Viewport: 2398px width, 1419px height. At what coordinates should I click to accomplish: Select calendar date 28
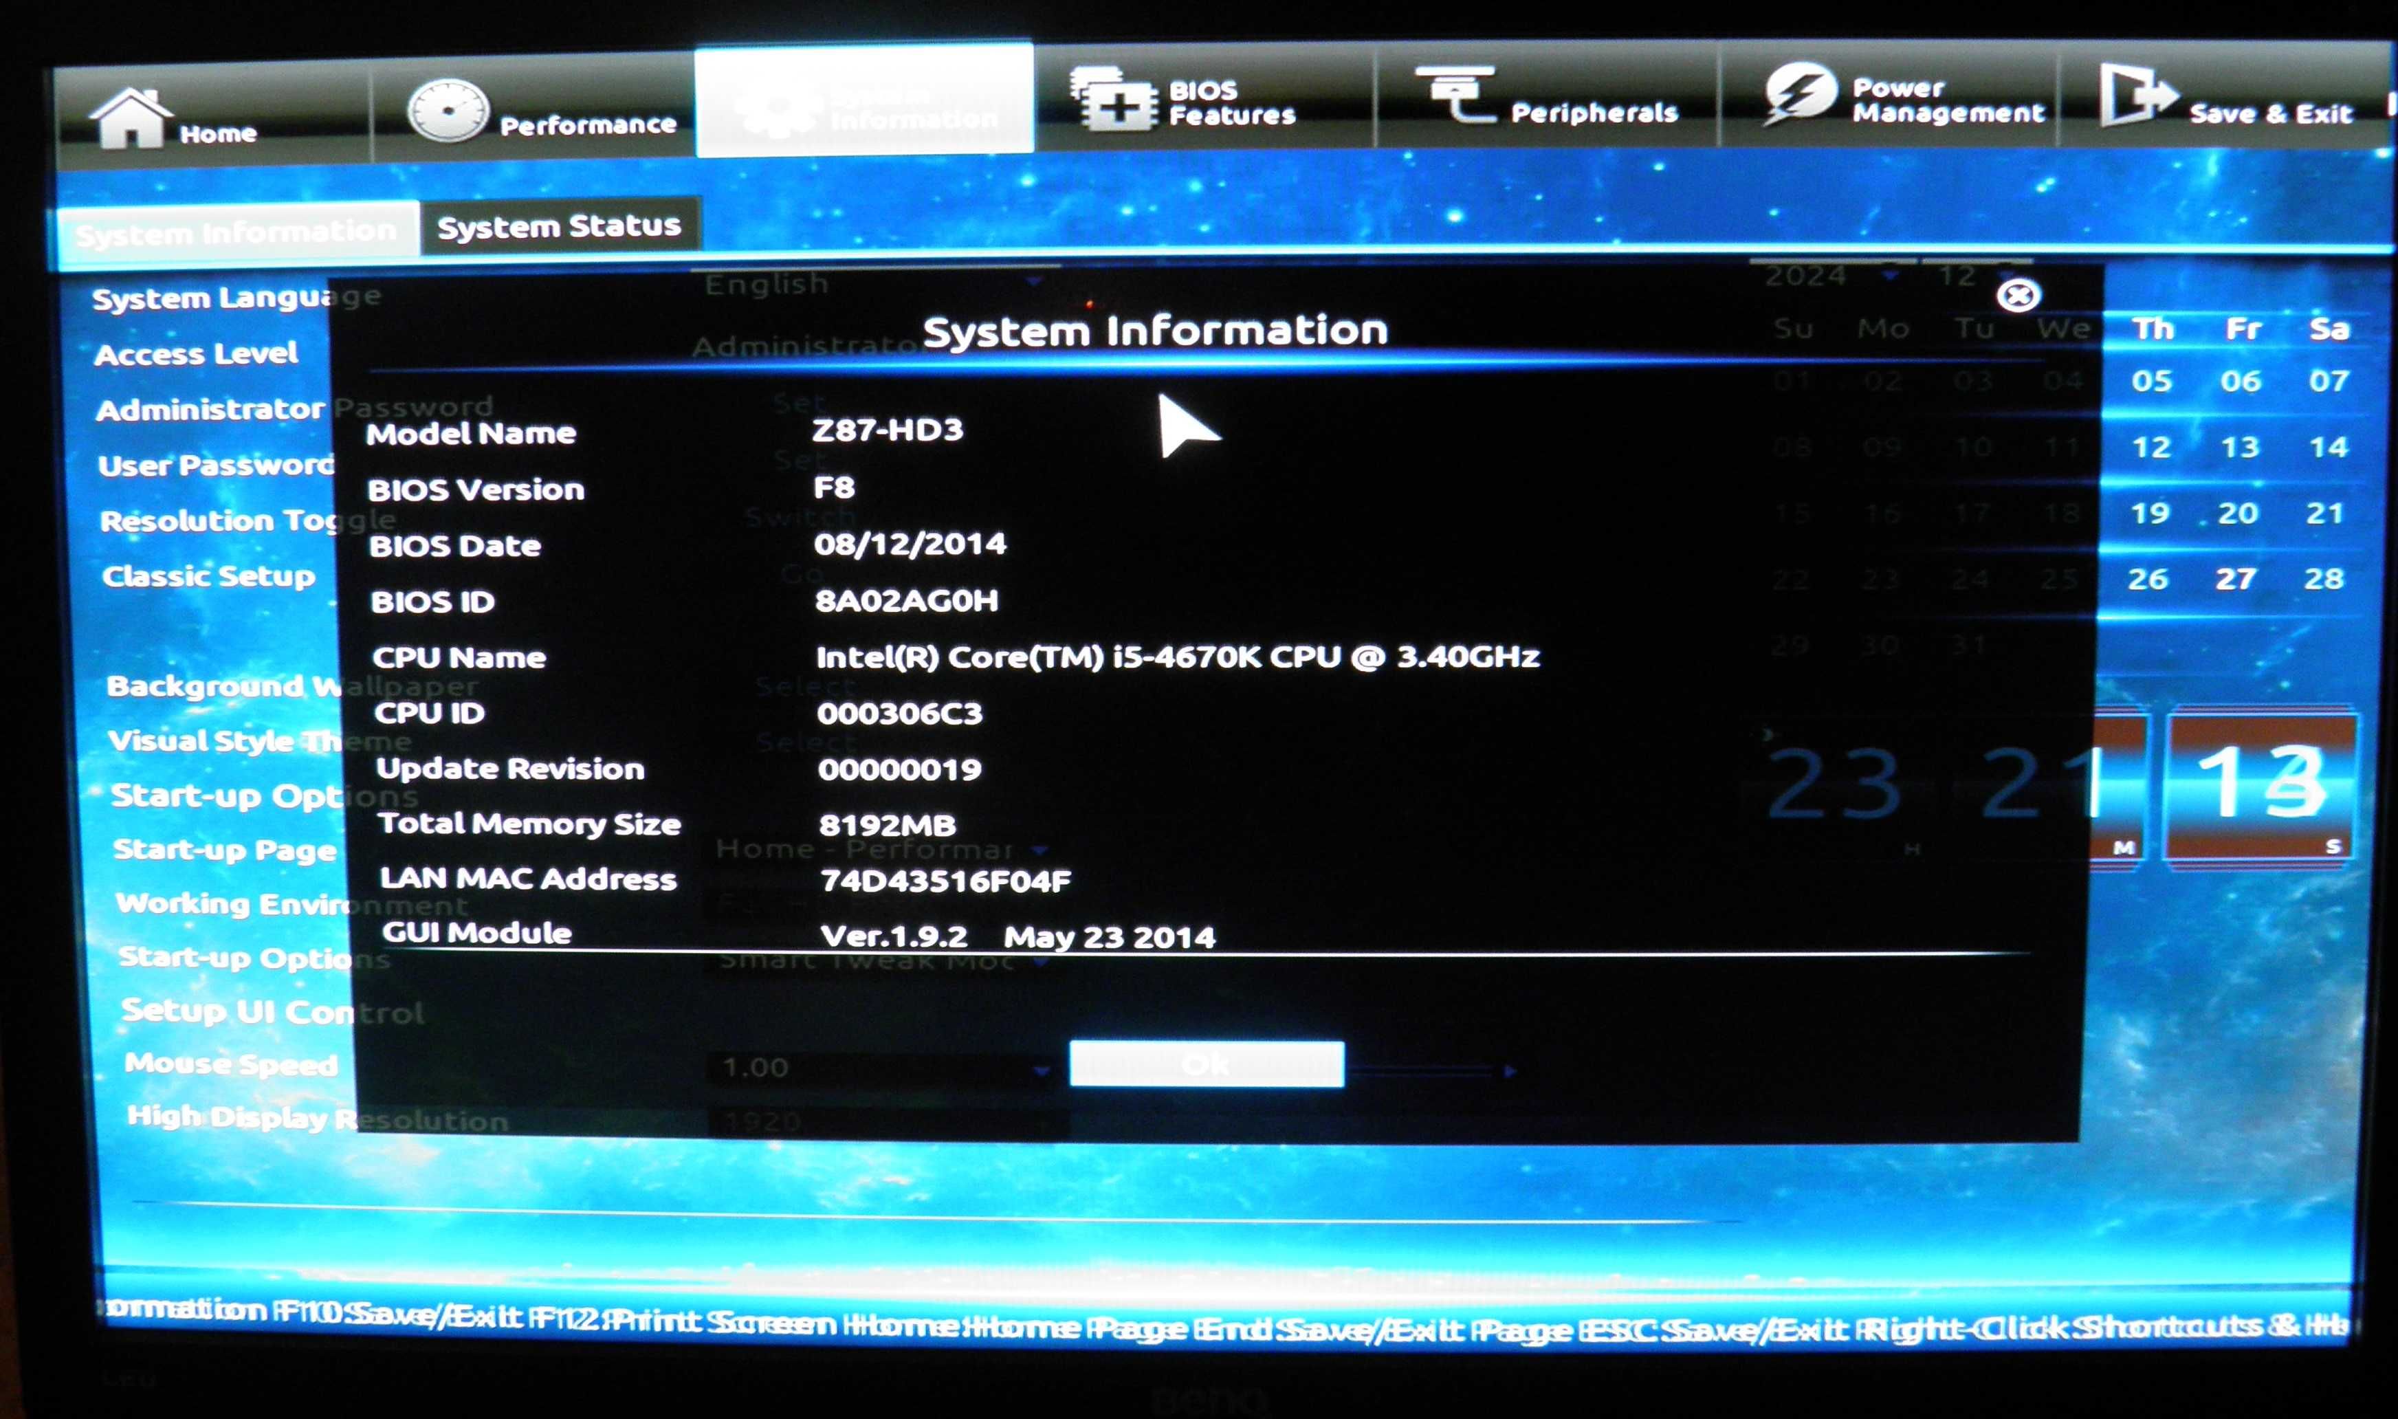pyautogui.click(x=2324, y=577)
